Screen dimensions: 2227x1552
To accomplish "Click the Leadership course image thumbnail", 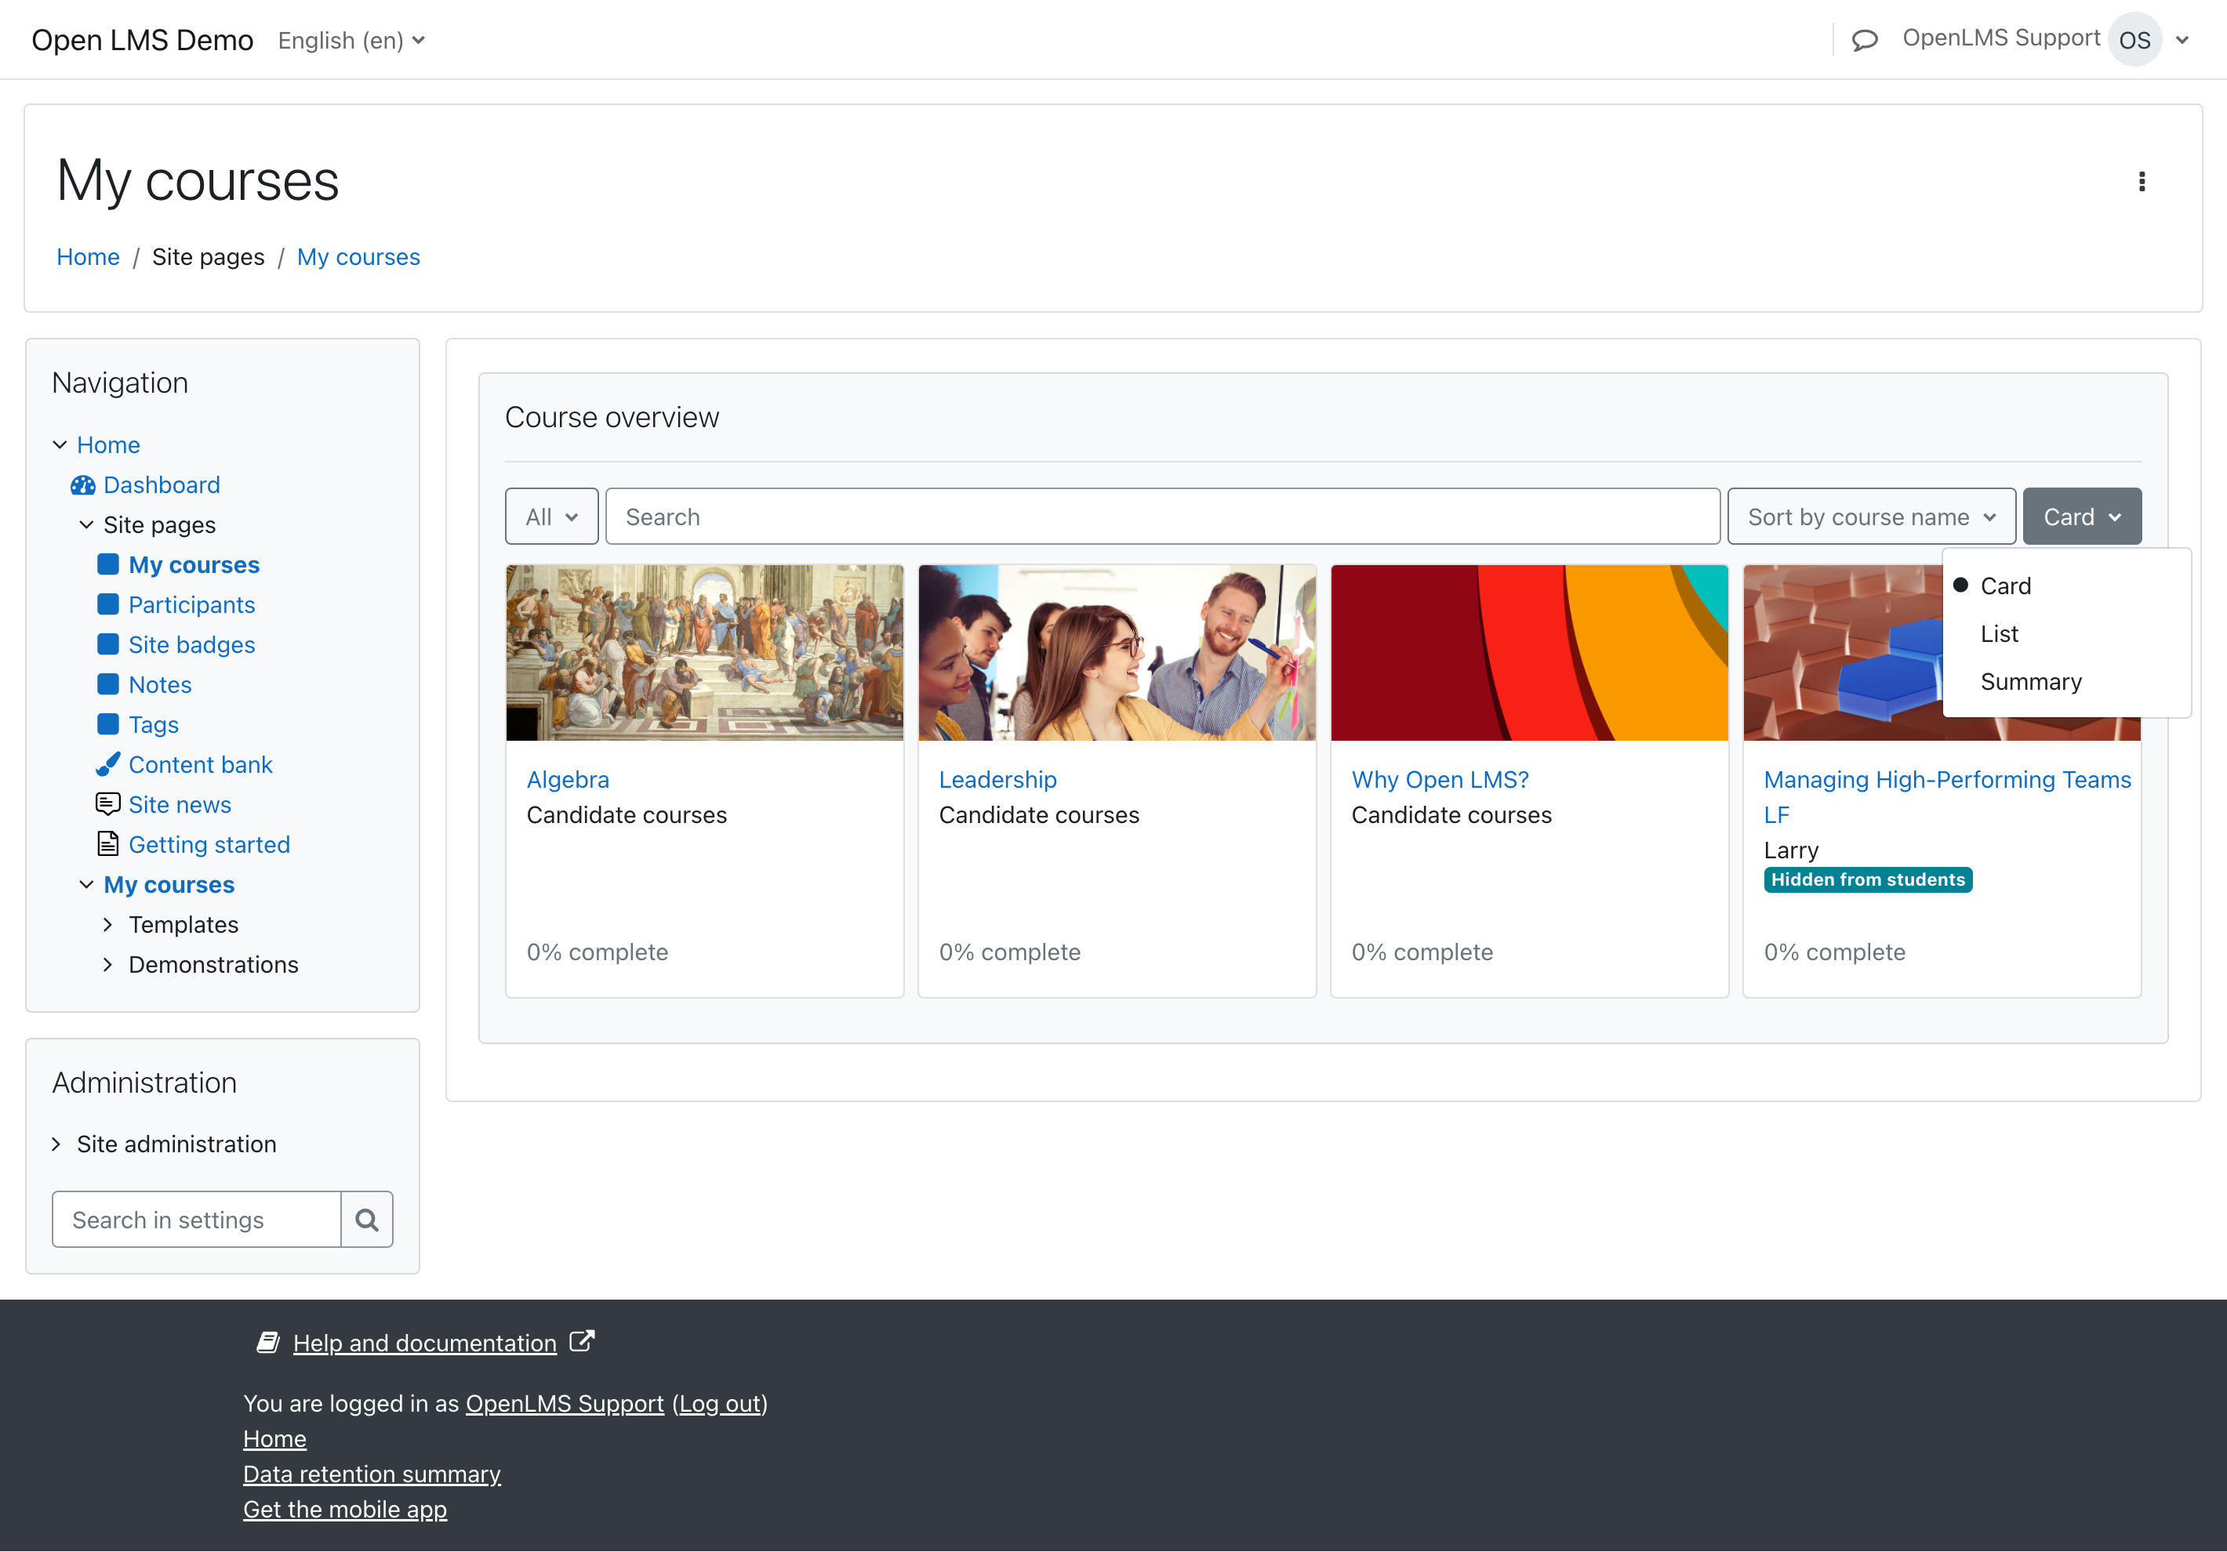I will pyautogui.click(x=1117, y=652).
